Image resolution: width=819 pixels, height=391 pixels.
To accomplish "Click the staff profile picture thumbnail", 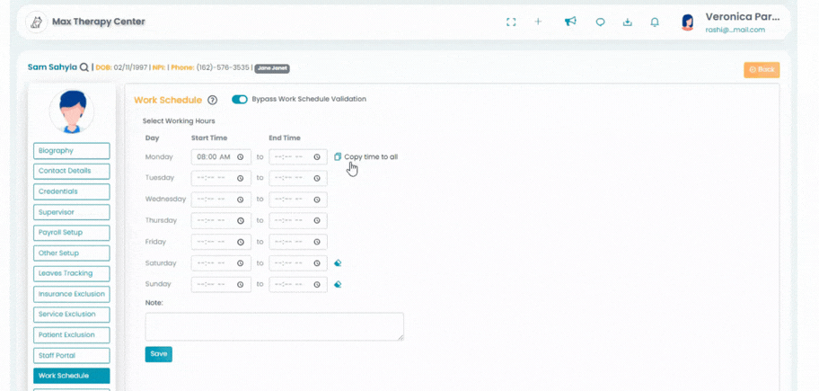I will (72, 111).
